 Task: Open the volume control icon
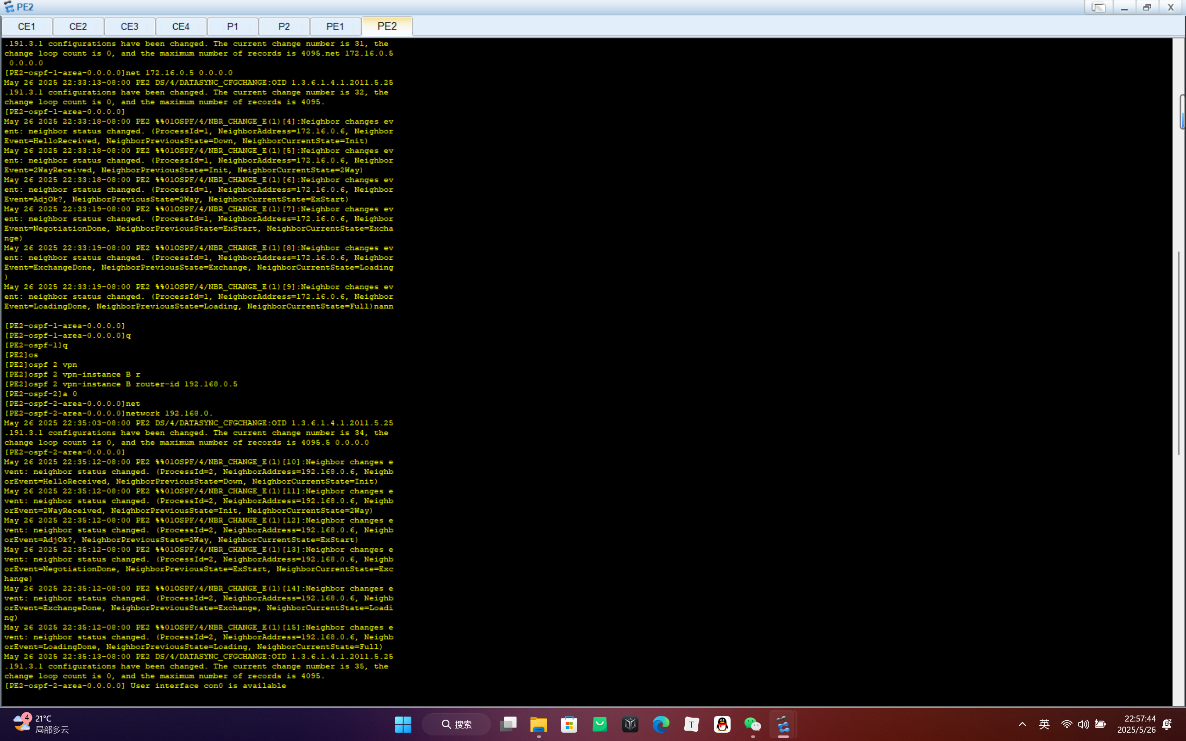pyautogui.click(x=1083, y=724)
